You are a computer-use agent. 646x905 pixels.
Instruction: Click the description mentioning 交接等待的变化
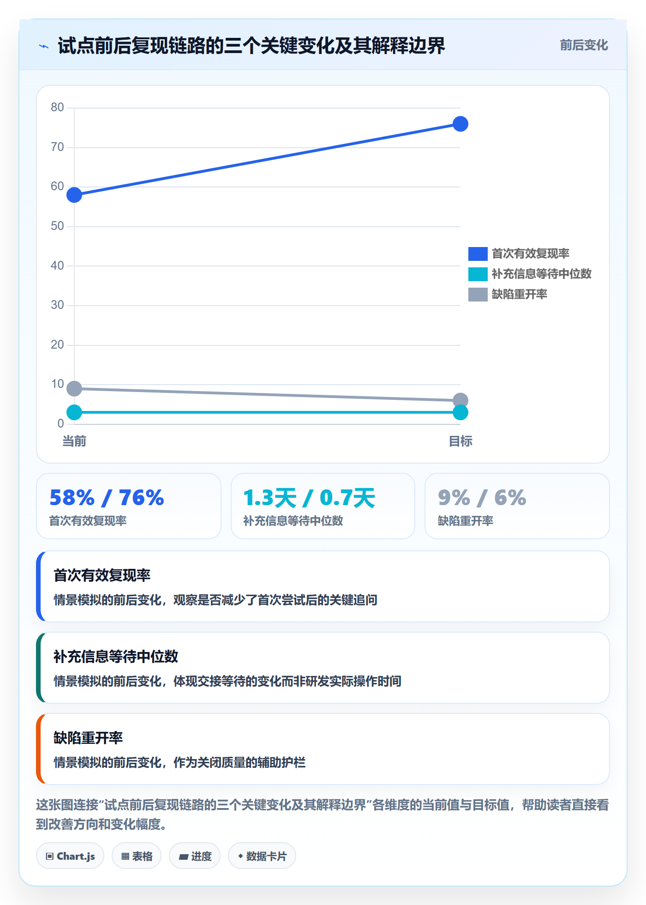coord(227,681)
